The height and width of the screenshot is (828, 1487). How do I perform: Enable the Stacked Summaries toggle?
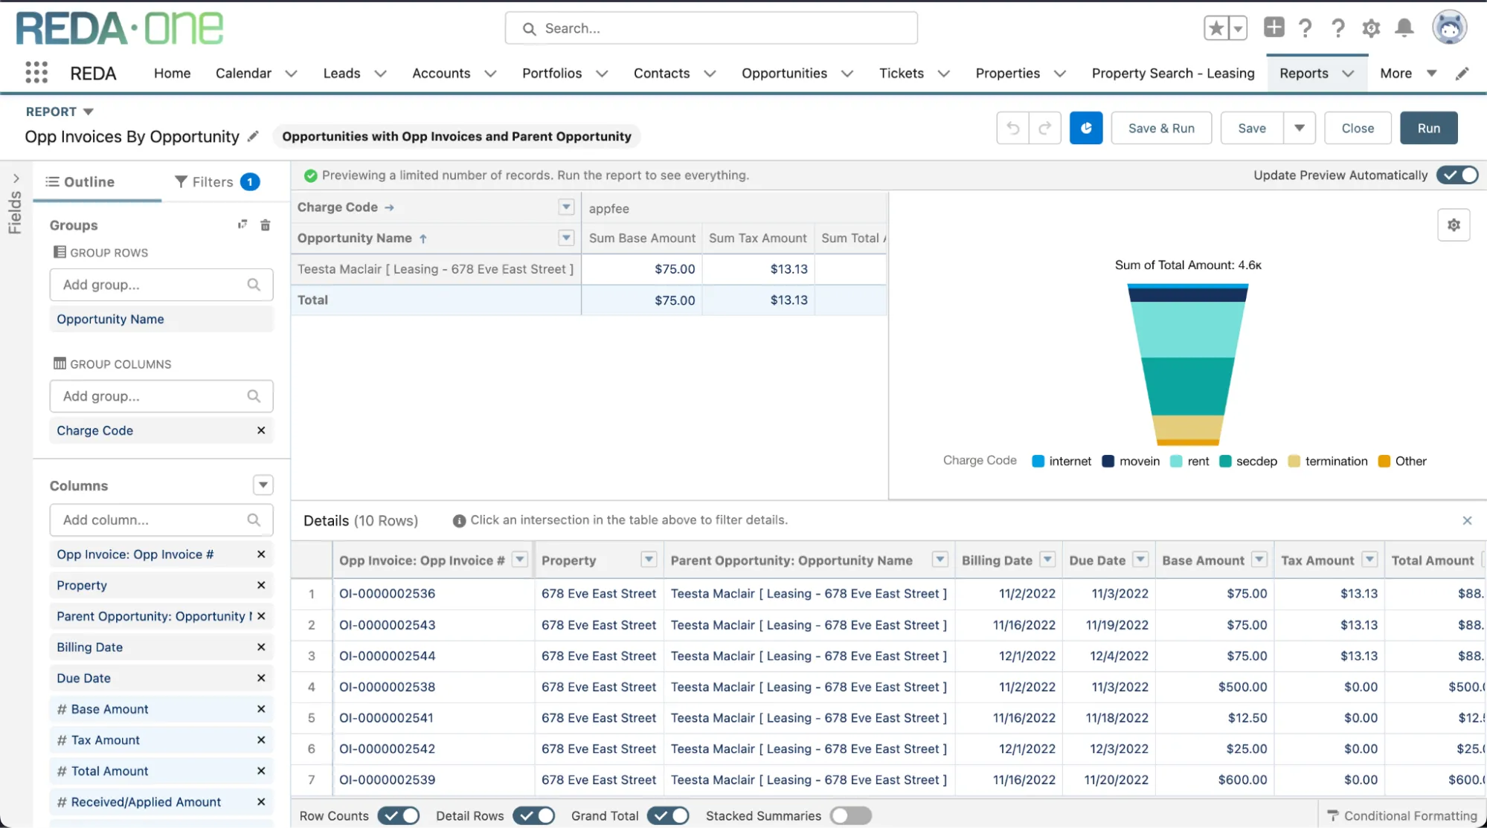(850, 815)
